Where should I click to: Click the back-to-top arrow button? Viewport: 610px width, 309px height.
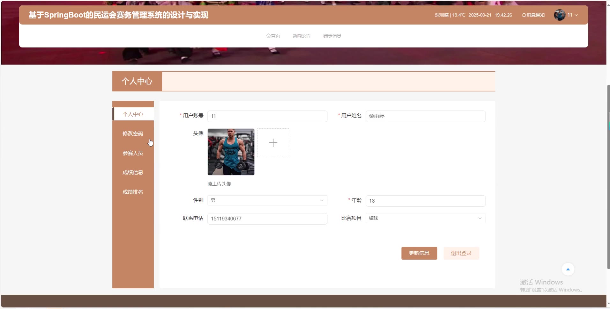pos(568,269)
